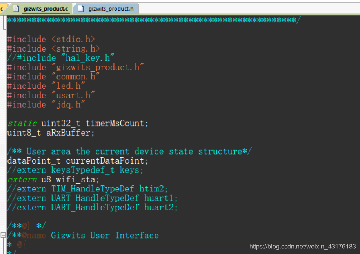This screenshot has width=360, height=254.
Task: Click the file icon on gizwits_product.c tab
Action: coord(16,9)
